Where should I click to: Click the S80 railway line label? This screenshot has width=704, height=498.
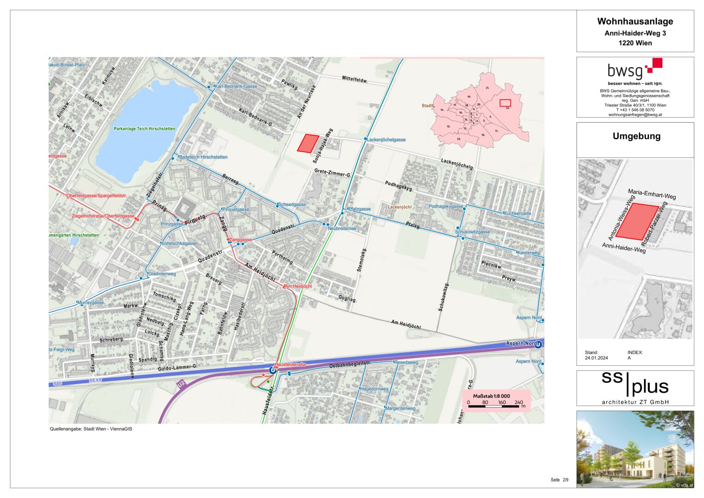pos(57,384)
